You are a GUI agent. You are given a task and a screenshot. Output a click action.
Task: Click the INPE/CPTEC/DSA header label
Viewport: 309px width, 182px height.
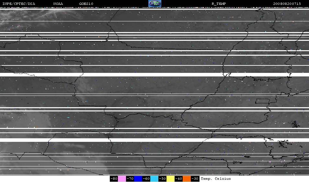pos(19,4)
